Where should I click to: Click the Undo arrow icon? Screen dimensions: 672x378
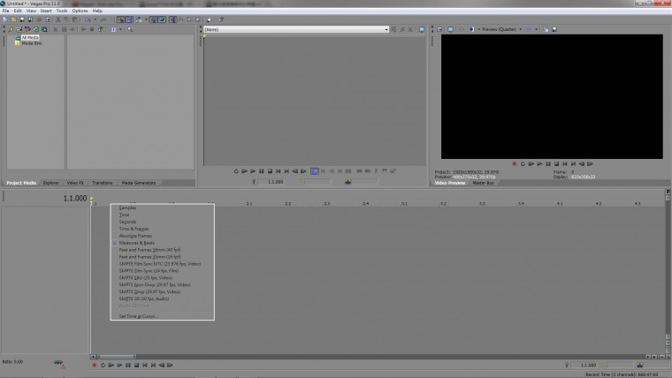tap(88, 19)
